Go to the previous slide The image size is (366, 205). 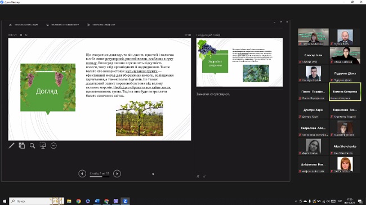pos(82,173)
